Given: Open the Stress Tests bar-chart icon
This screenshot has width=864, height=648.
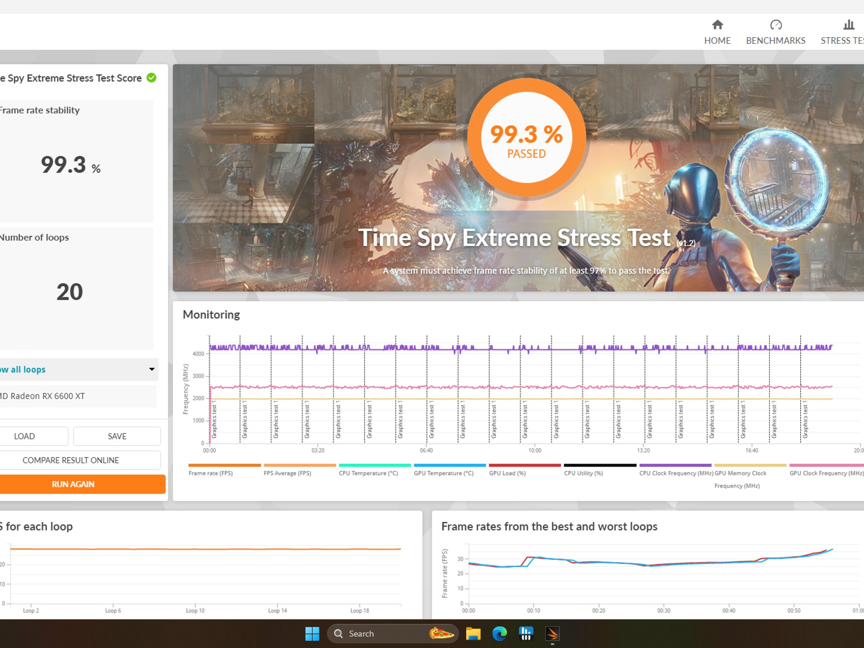Looking at the screenshot, I should pos(849,25).
